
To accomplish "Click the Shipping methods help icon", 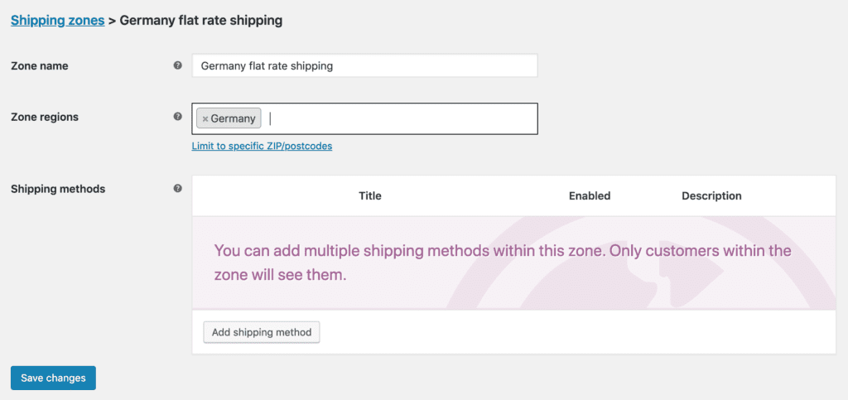I will click(x=177, y=189).
